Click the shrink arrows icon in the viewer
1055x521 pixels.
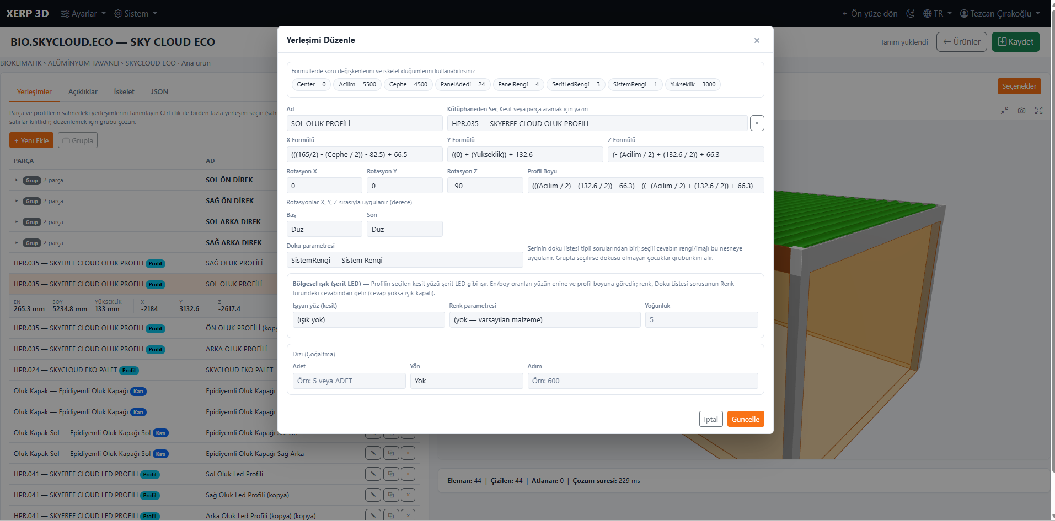(1005, 111)
